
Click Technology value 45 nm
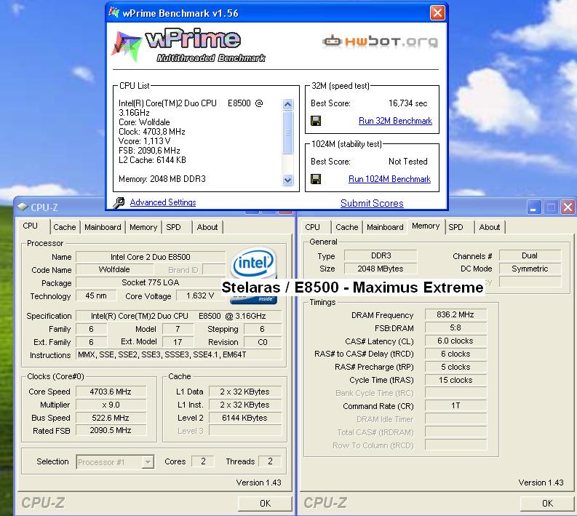click(x=96, y=295)
